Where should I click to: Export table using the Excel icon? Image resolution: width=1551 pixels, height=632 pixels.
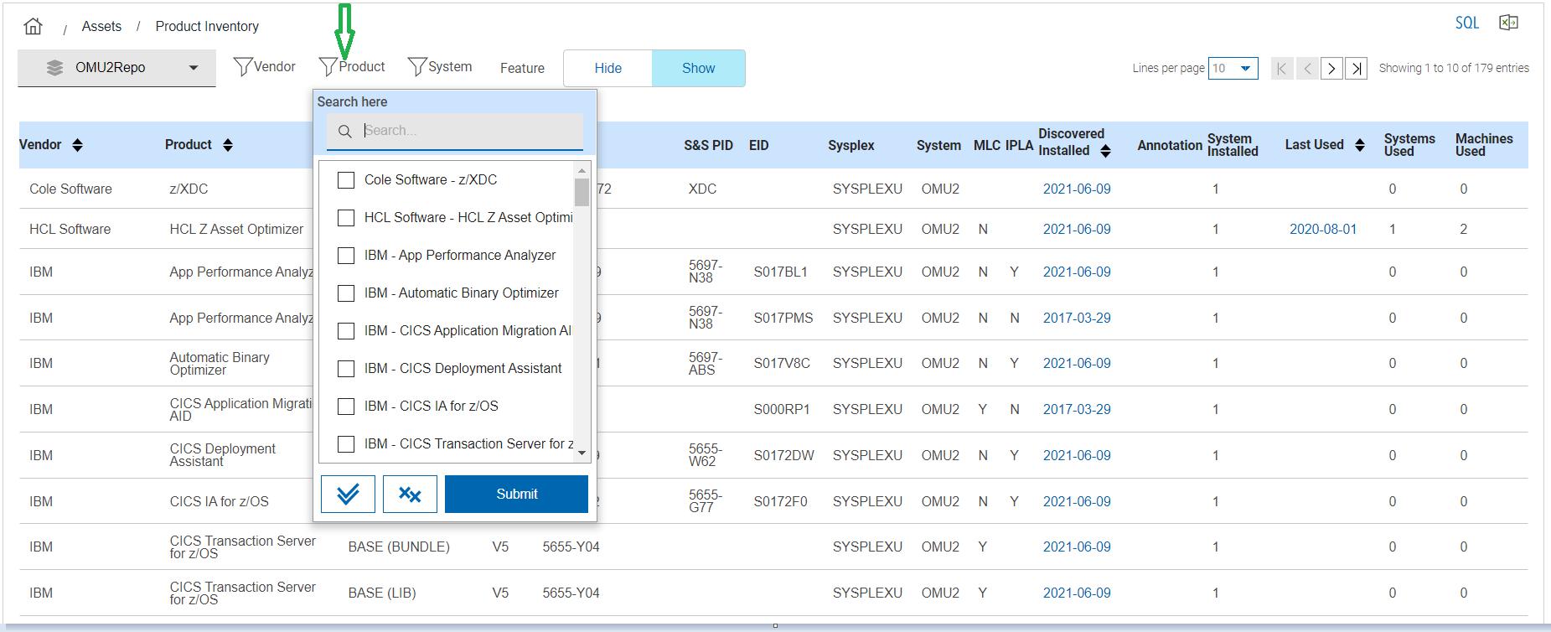coord(1508,23)
